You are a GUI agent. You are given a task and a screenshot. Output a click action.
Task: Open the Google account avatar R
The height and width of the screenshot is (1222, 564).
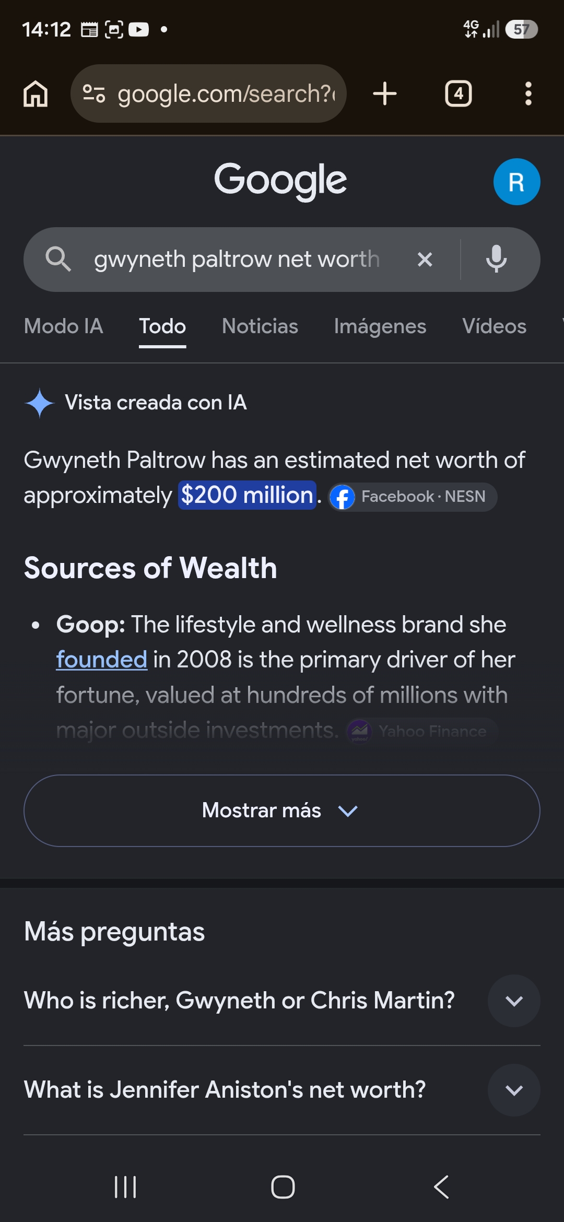(x=516, y=182)
